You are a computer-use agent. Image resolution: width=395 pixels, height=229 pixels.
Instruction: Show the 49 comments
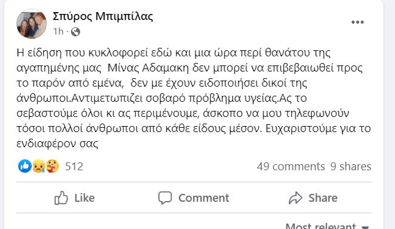pyautogui.click(x=291, y=167)
